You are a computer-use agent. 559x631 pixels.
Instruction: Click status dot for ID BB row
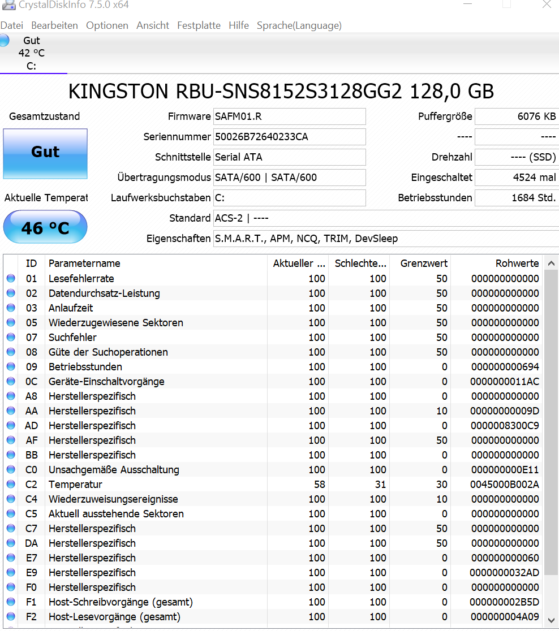coord(11,455)
